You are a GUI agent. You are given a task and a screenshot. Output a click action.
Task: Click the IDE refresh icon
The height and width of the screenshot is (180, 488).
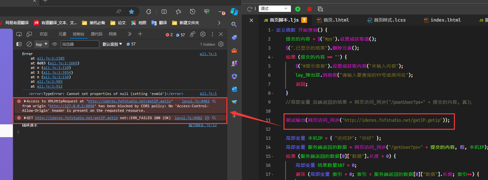[249, 9]
